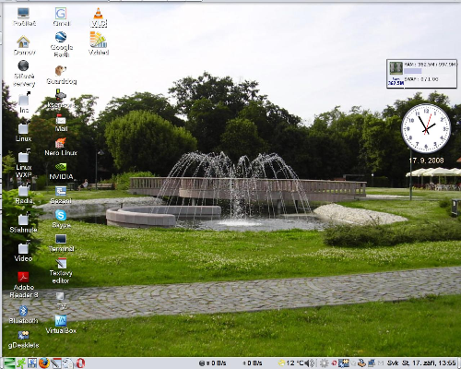Screen dimensions: 461x369
Task: Click the Firefox launcher in the panel
Action: pos(44,363)
